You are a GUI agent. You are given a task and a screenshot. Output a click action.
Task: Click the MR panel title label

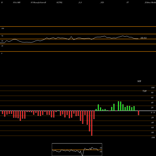[139, 81]
